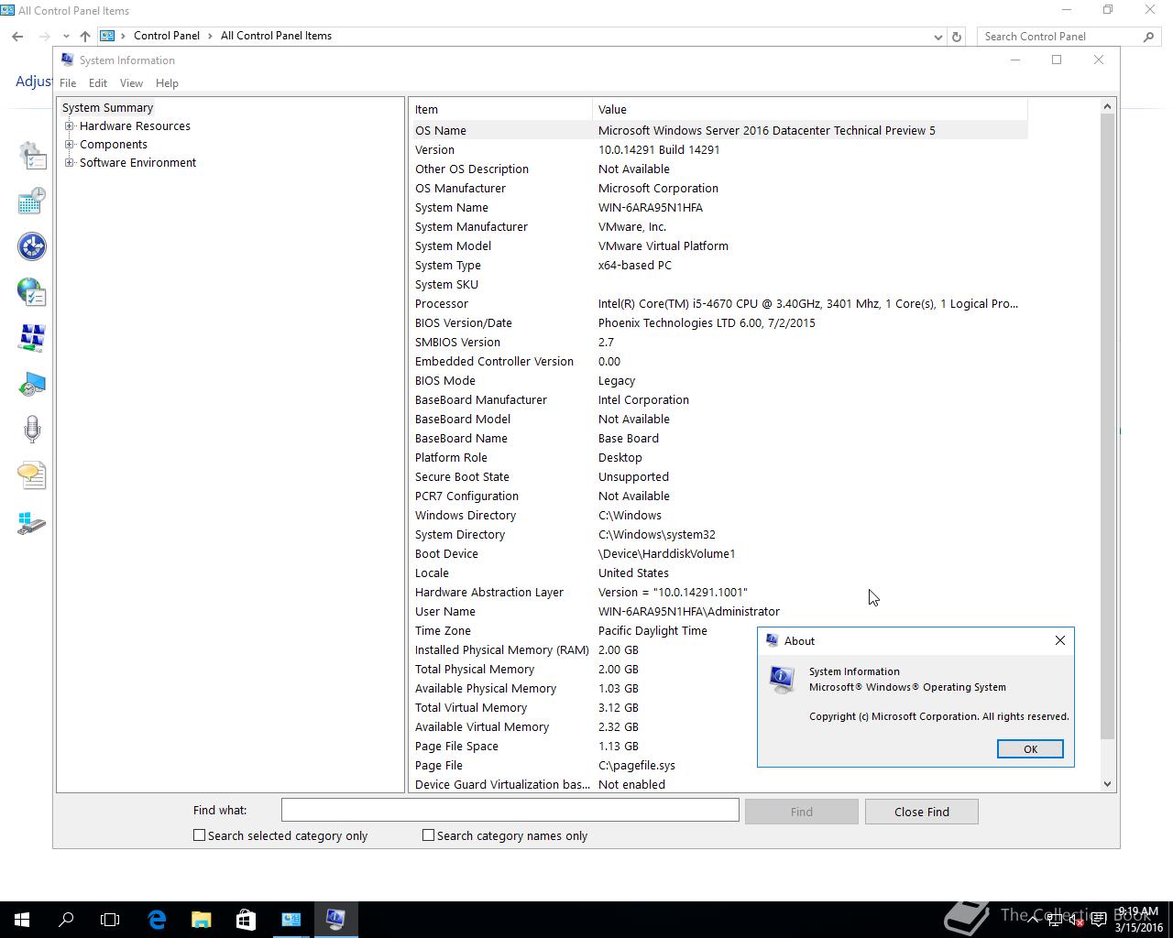Click the Item column header
1173x938 pixels.
click(500, 109)
